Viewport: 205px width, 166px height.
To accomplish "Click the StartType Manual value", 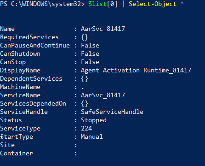I will pos(92,137).
